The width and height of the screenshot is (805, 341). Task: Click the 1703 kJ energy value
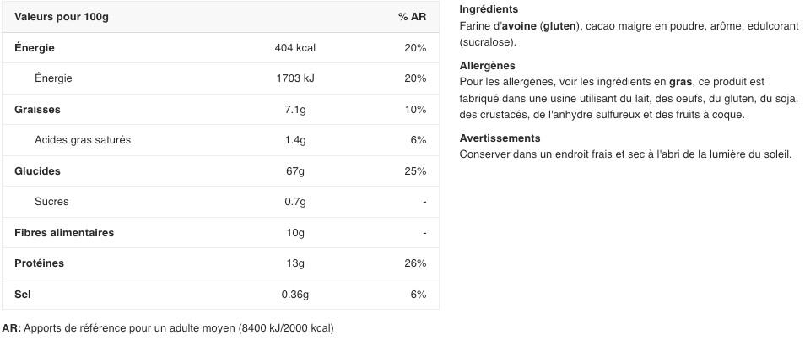(295, 78)
